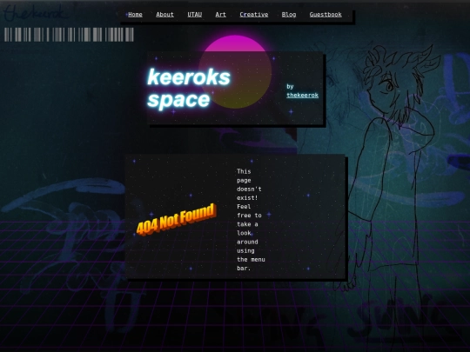Open the Home page in the menu

tap(135, 15)
